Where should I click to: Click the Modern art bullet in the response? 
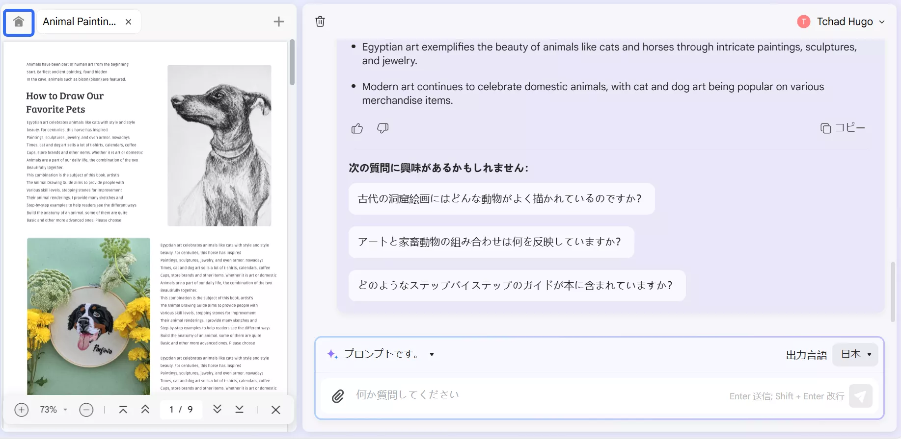point(593,94)
